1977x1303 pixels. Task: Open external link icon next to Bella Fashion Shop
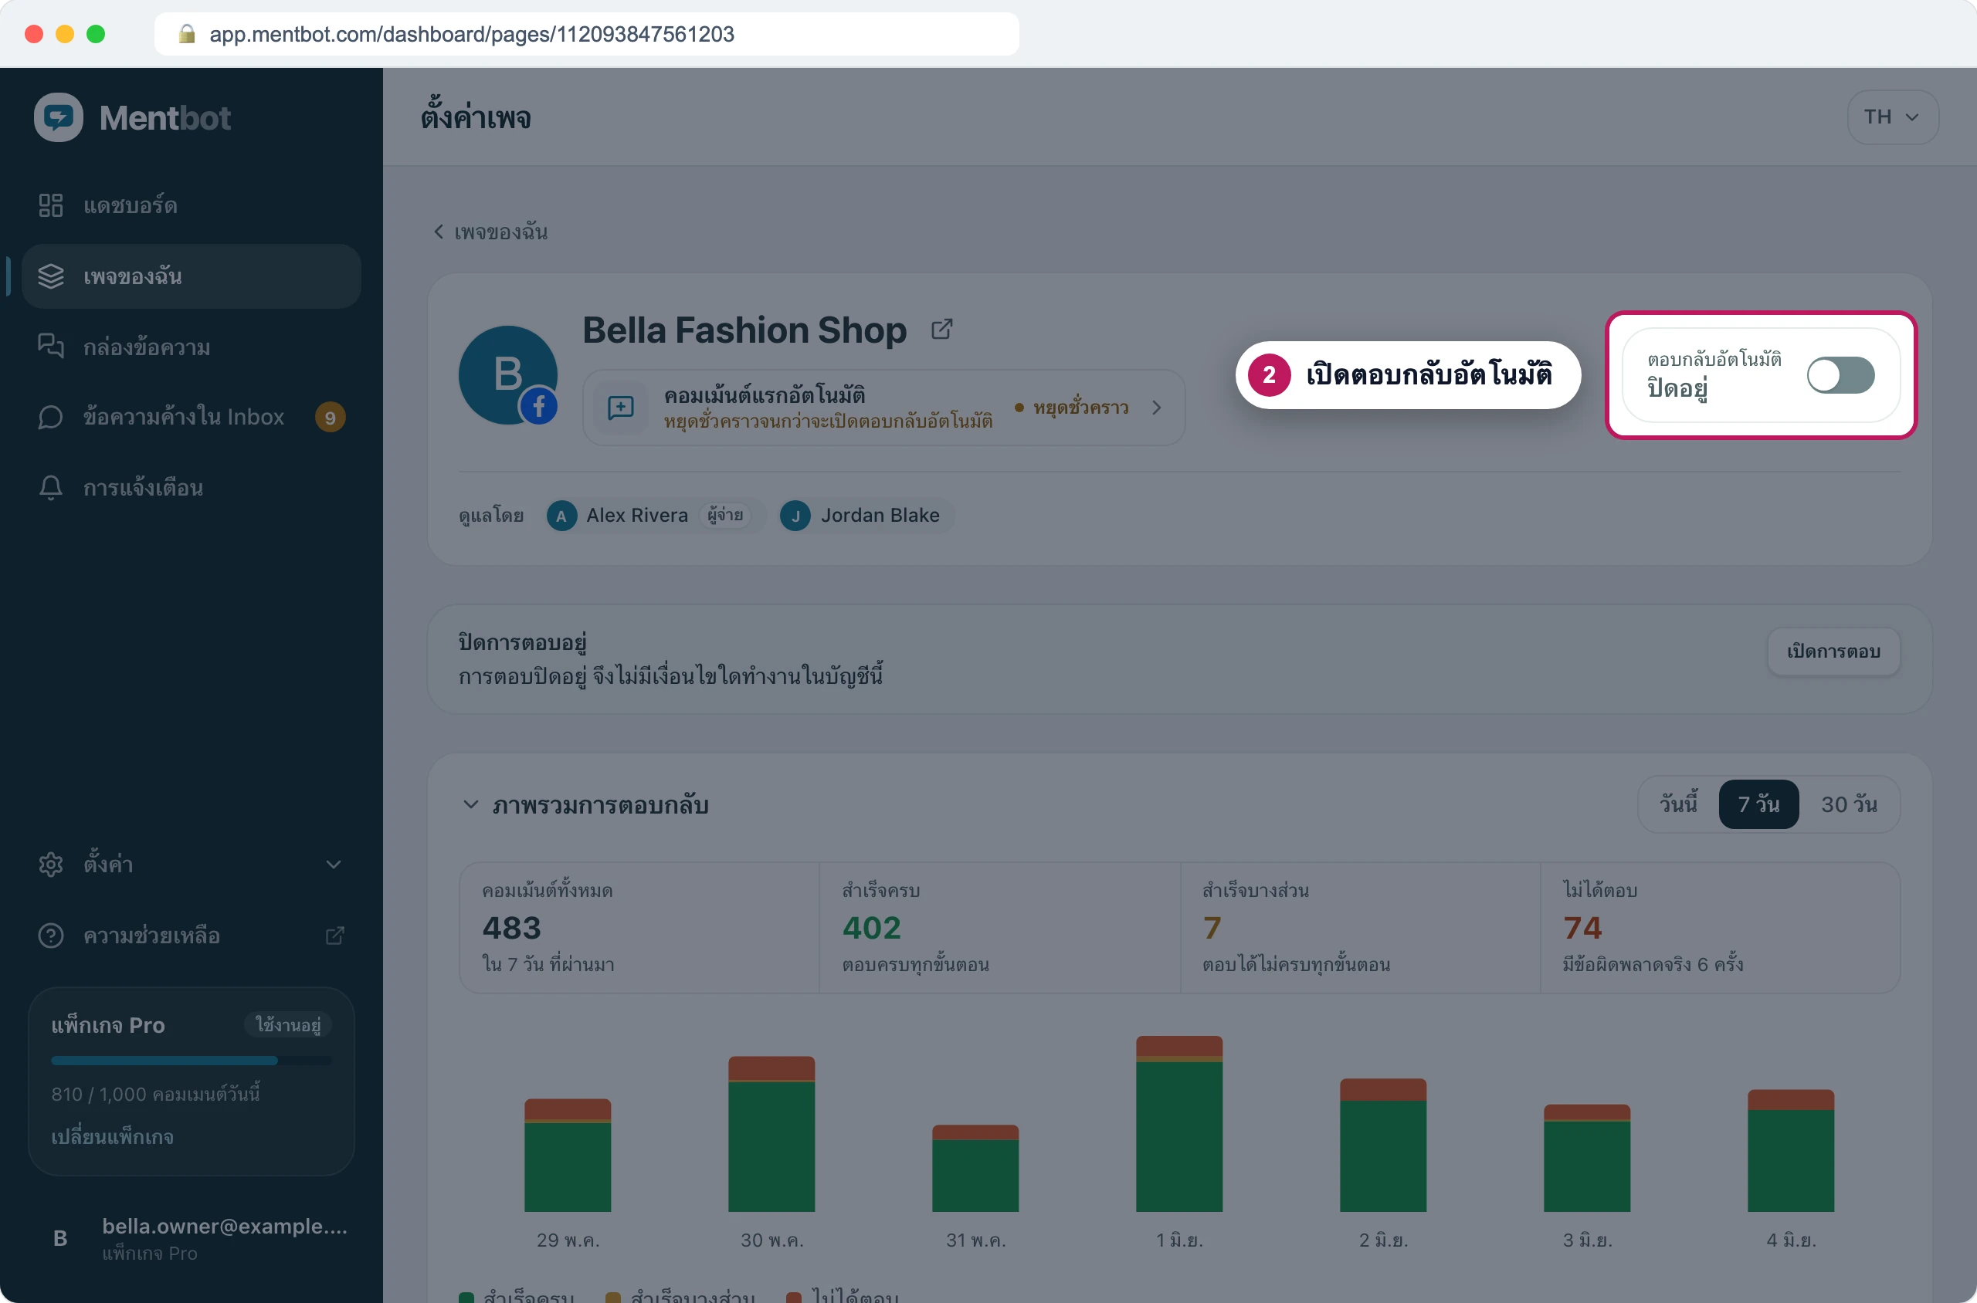point(942,329)
